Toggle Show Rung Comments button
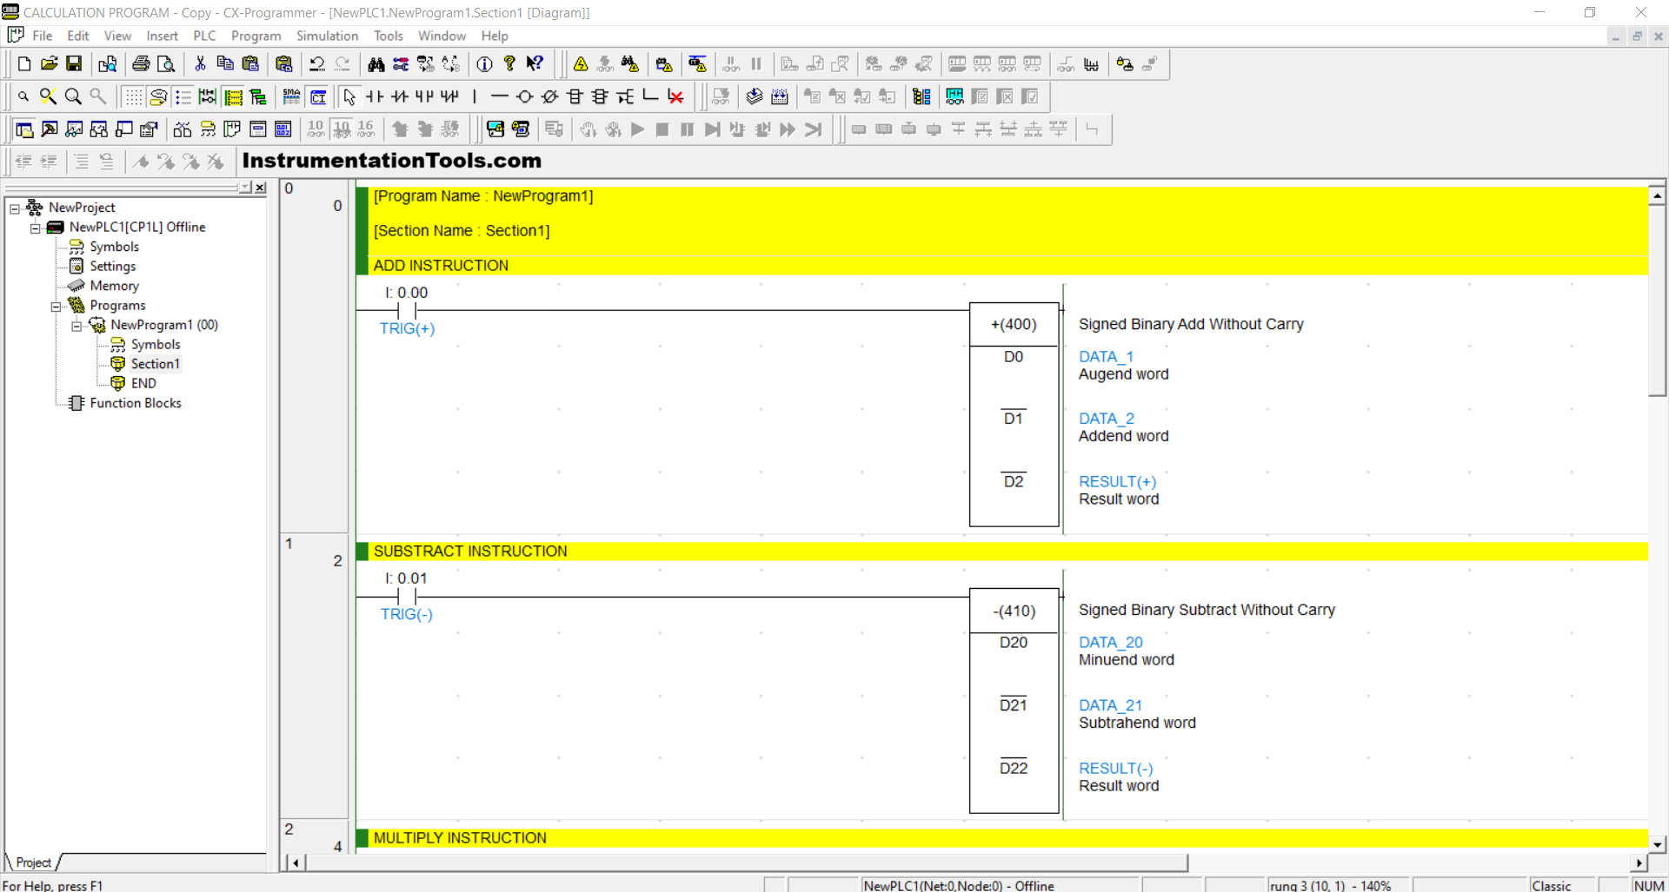Image resolution: width=1669 pixels, height=892 pixels. [158, 96]
